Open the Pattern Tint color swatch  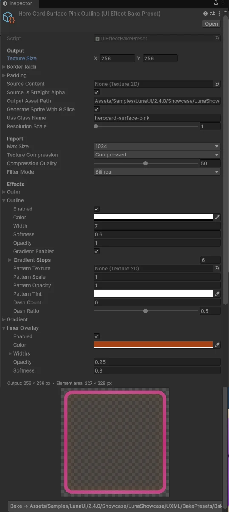[153, 294]
